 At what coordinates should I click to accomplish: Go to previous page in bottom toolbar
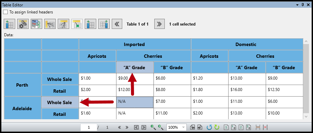tap(120, 127)
